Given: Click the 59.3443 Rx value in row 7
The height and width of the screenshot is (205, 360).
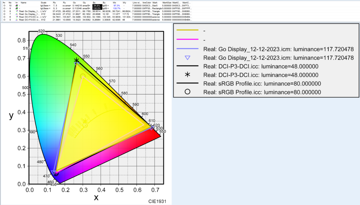Looking at the screenshot, I should (x=57, y=14).
